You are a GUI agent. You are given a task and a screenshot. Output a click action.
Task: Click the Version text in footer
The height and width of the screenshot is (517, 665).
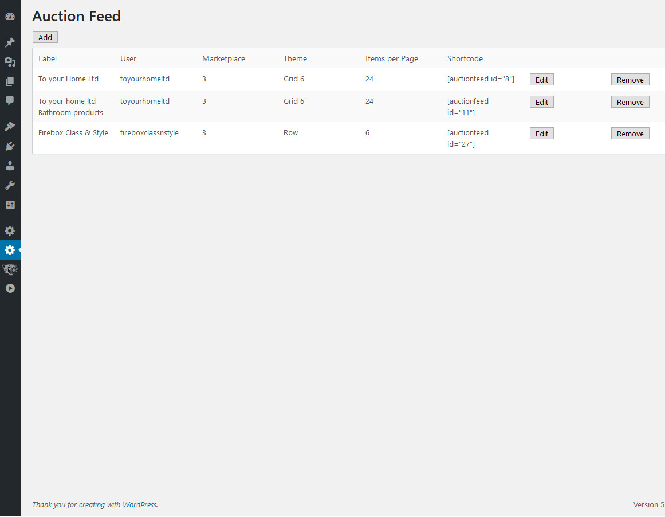(x=649, y=505)
